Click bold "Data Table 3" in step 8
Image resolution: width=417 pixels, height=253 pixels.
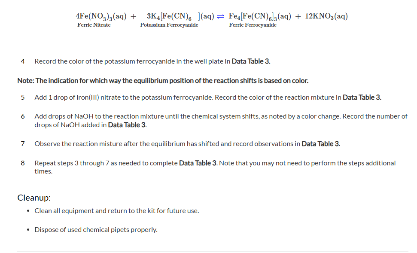[x=198, y=163]
